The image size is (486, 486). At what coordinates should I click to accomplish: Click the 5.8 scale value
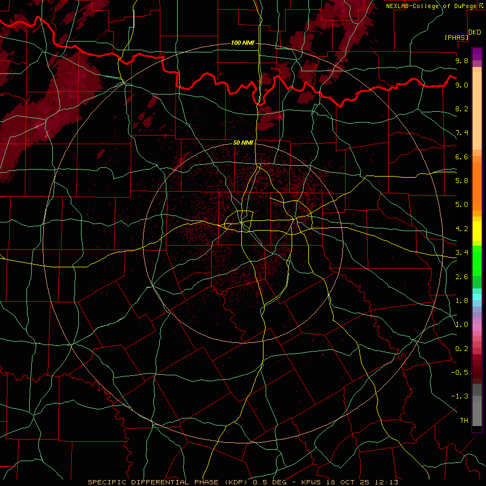(462, 181)
